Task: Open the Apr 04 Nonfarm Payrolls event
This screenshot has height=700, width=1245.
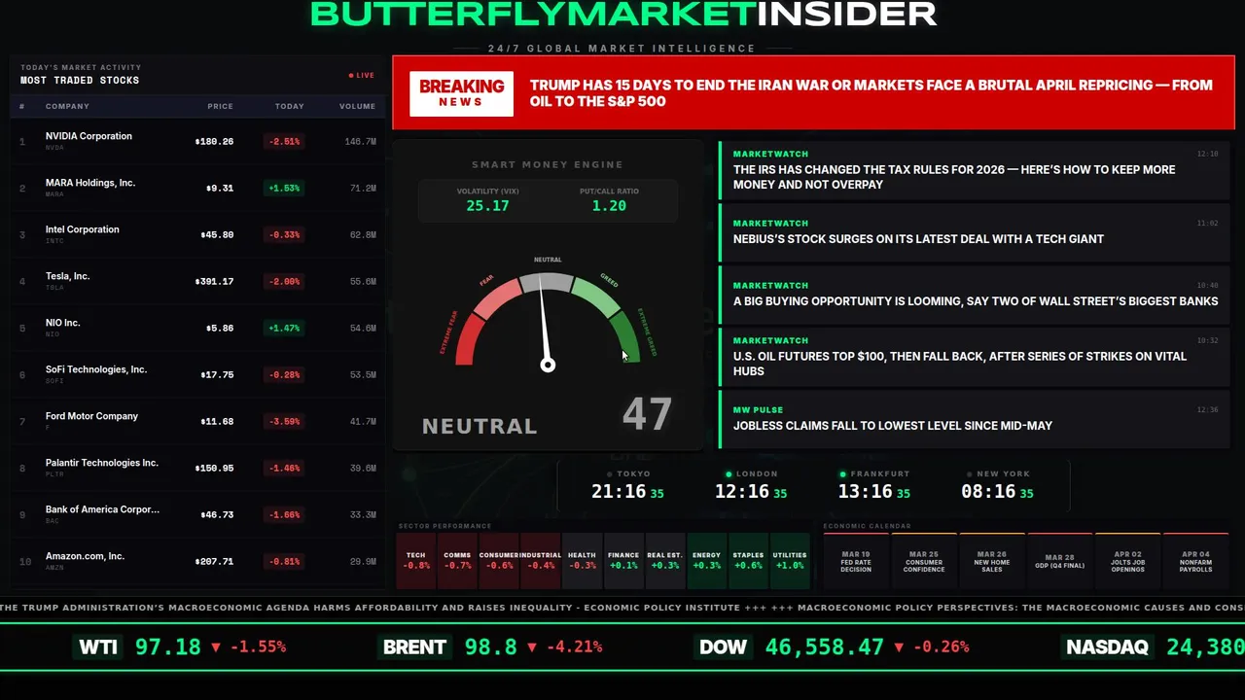Action: (1196, 561)
